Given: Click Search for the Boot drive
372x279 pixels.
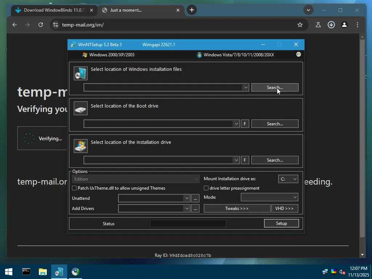Looking at the screenshot, I should [x=275, y=124].
